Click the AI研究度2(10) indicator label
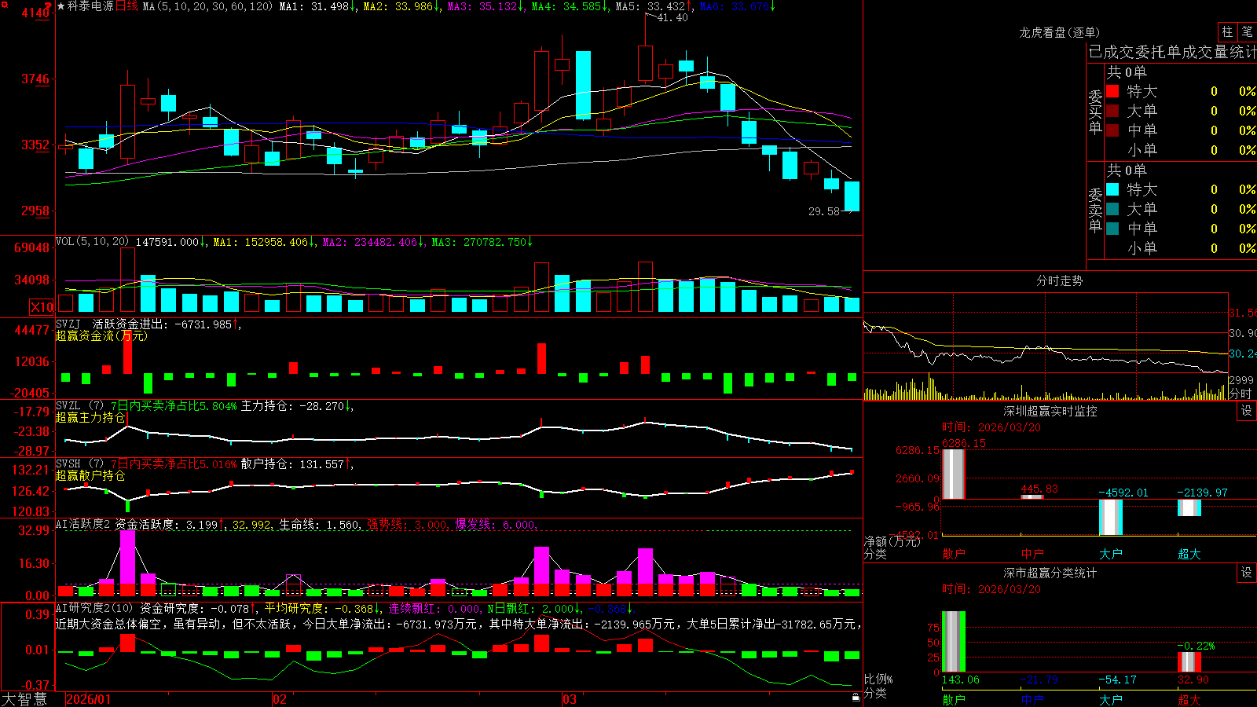 pyautogui.click(x=94, y=608)
